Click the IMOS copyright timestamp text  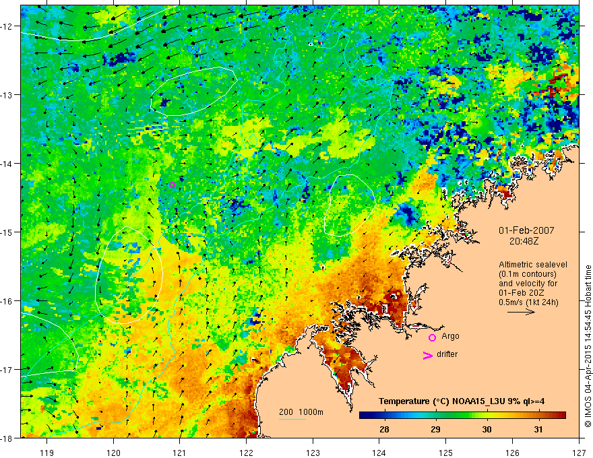click(x=588, y=346)
